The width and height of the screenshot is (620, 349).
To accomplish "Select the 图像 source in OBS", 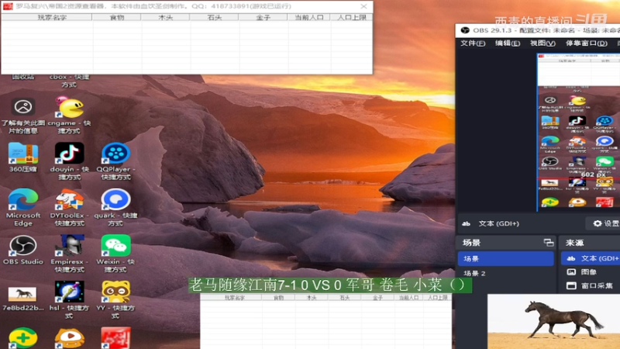I will click(591, 272).
